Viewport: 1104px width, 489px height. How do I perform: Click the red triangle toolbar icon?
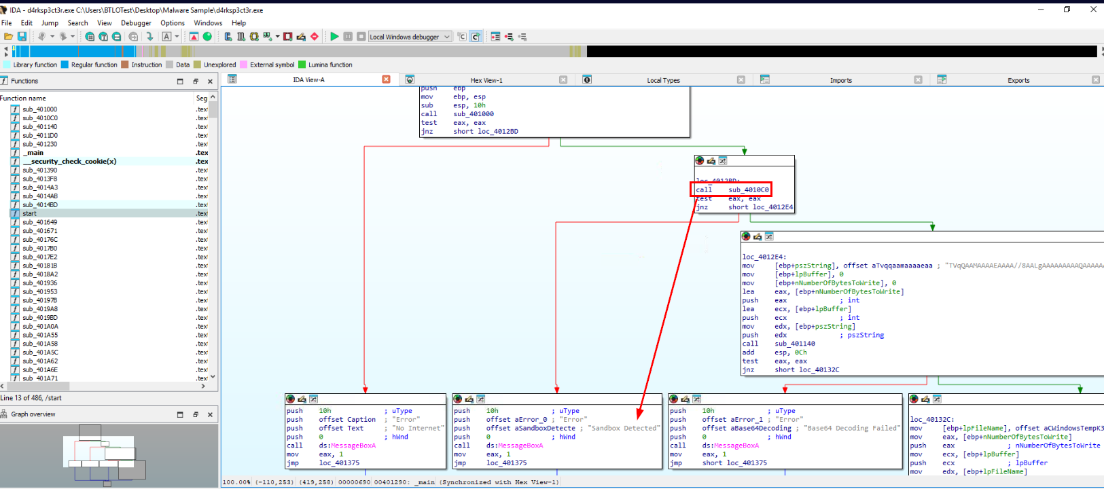(194, 37)
